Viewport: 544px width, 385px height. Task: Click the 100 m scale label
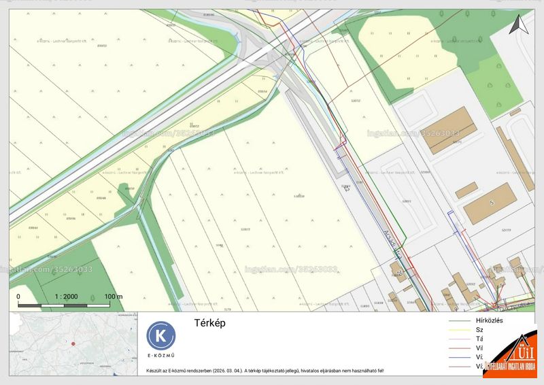click(114, 297)
